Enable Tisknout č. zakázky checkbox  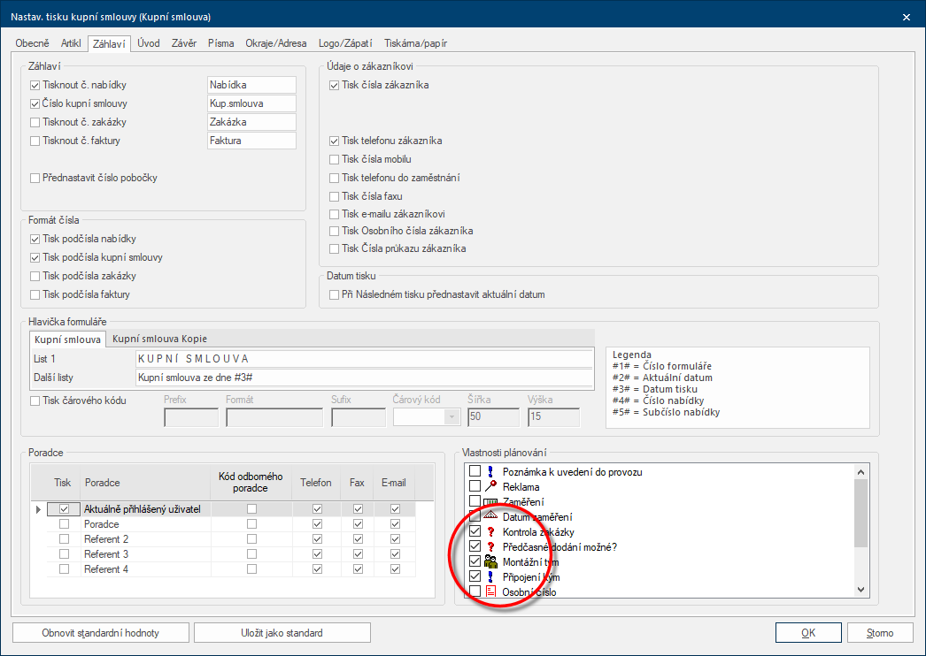[x=35, y=122]
